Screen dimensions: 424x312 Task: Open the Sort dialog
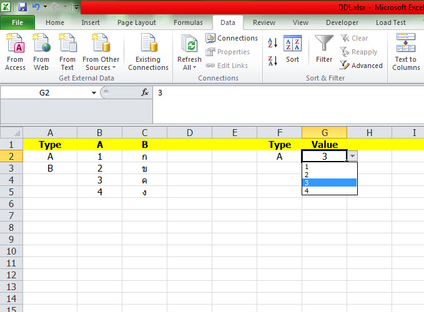point(292,49)
